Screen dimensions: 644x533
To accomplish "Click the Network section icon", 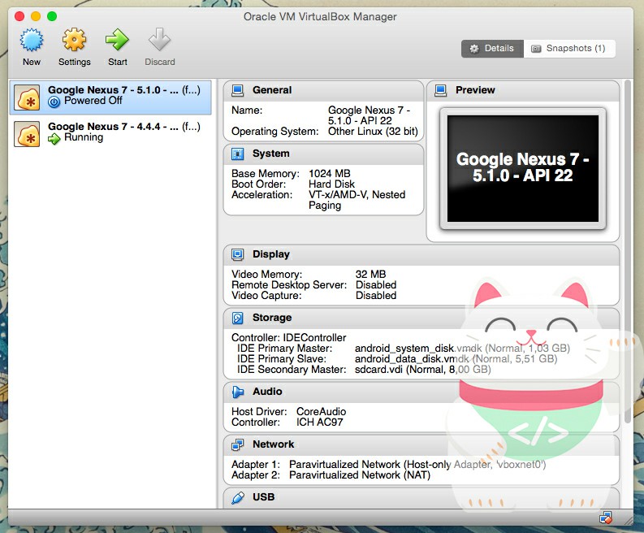I will tap(237, 444).
